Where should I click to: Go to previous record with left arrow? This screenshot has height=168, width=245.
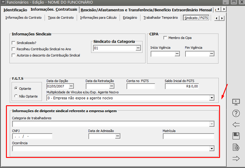(236, 125)
